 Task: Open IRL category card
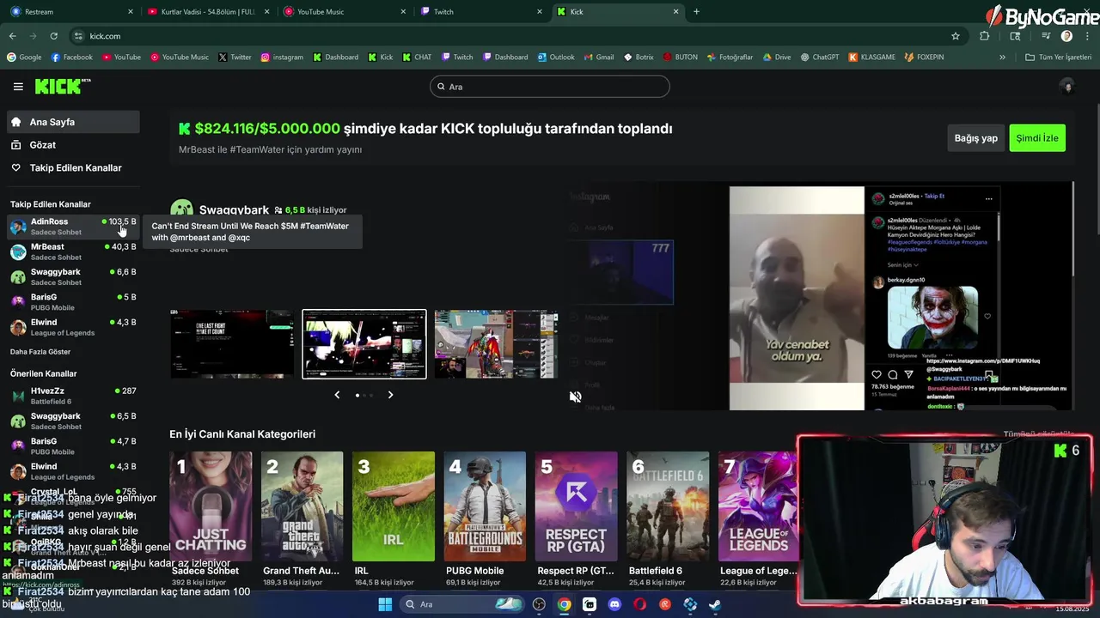pos(394,506)
